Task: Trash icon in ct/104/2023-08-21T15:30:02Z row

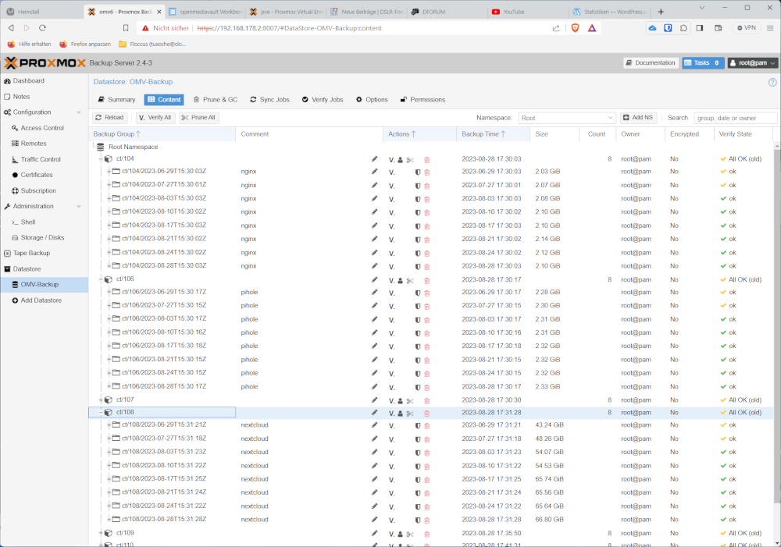Action: 427,240
